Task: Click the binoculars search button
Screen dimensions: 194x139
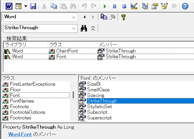Action: (84, 28)
